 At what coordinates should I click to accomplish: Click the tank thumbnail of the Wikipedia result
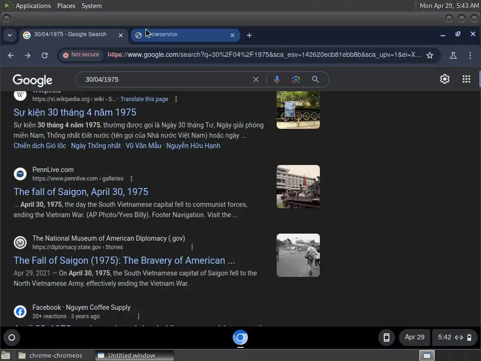[x=298, y=110]
